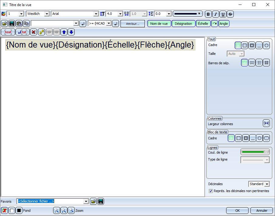Save the favorites file with floppy icon
This screenshot has width=275, height=216.
tap(100, 201)
